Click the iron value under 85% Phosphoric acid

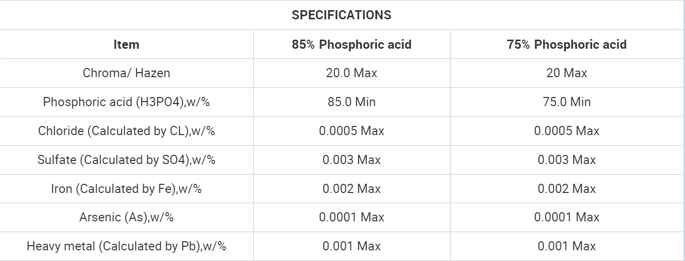351,189
